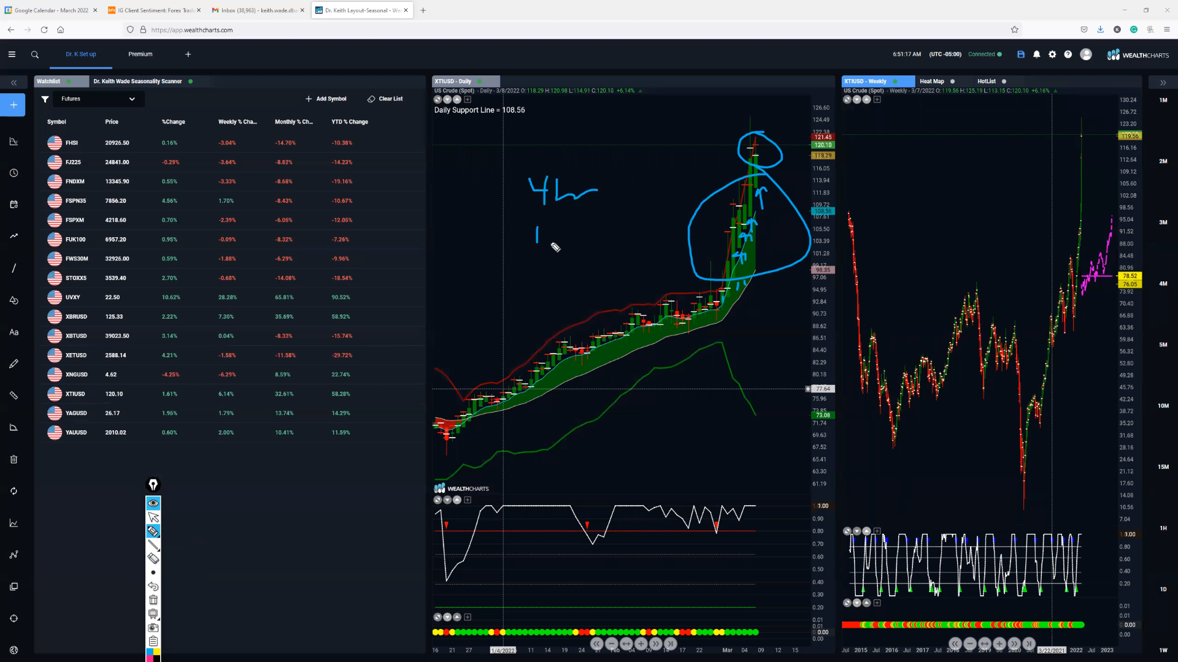The height and width of the screenshot is (662, 1178).
Task: Click the pen nib annotation launcher
Action: [153, 485]
